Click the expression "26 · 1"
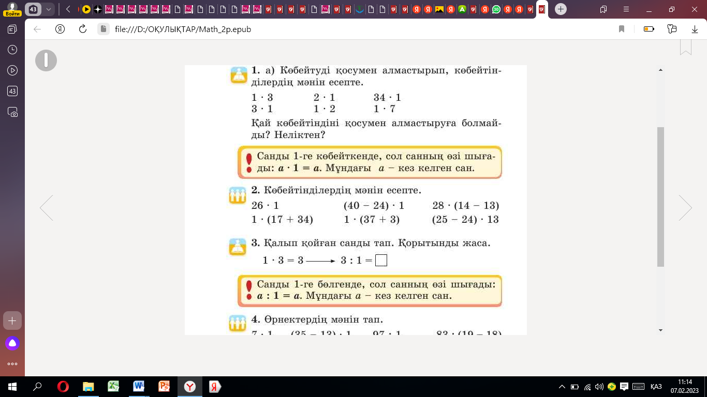 coord(265,206)
